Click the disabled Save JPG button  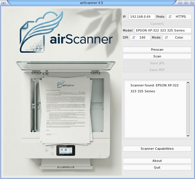click(157, 63)
